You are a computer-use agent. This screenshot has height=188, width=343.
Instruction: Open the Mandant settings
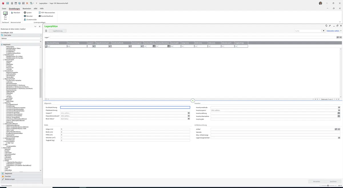(15, 13)
